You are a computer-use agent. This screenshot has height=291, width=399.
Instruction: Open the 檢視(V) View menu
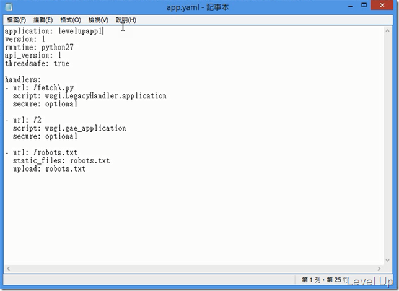click(99, 20)
